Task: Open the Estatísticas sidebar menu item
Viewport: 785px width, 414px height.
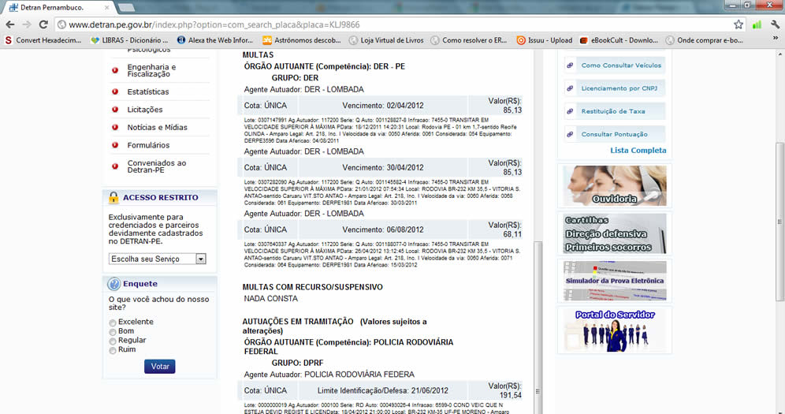Action: coord(147,91)
